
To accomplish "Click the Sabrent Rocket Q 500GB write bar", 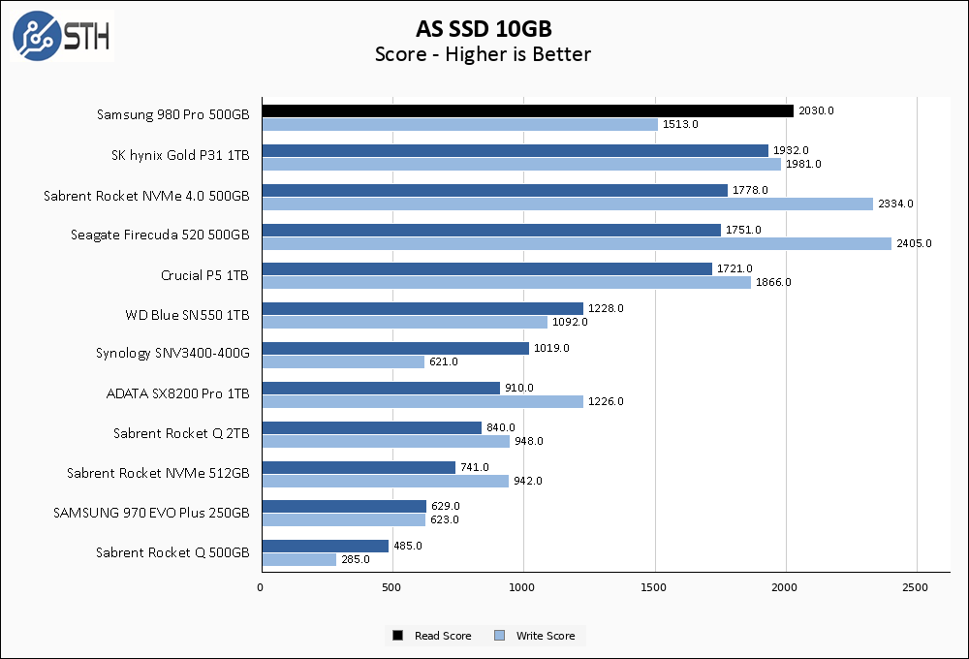I will pos(299,559).
